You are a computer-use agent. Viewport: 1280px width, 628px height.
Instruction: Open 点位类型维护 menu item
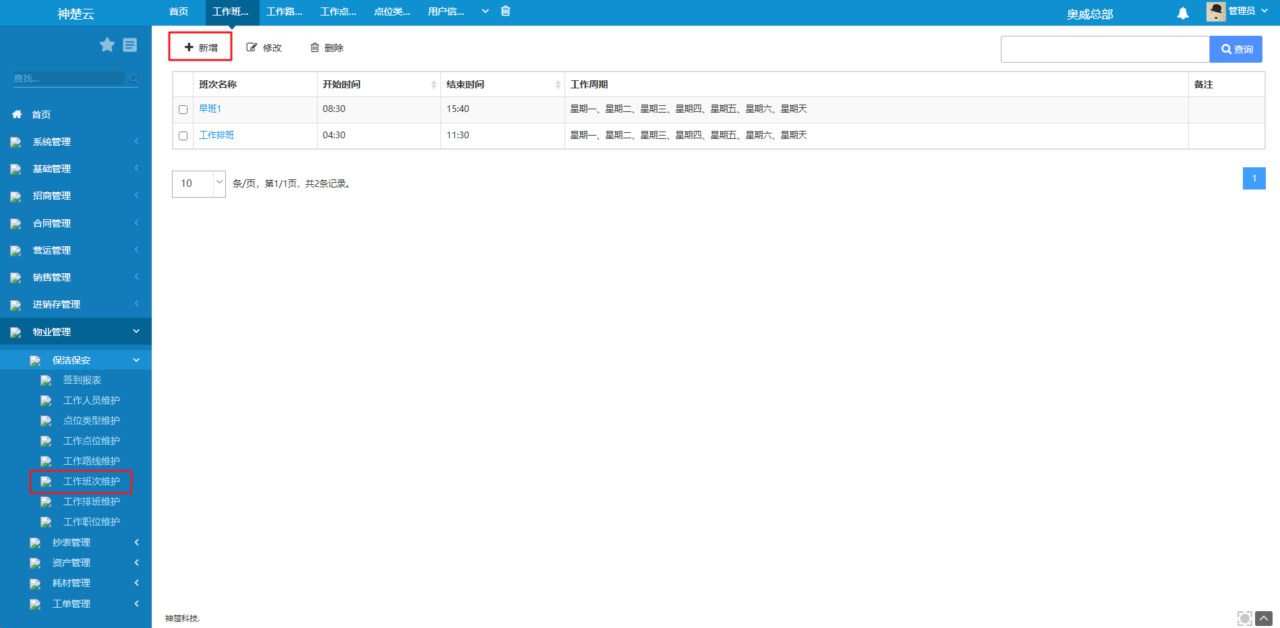pos(92,421)
